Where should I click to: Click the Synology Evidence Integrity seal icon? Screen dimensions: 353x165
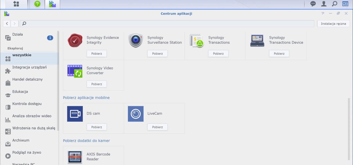(75, 40)
